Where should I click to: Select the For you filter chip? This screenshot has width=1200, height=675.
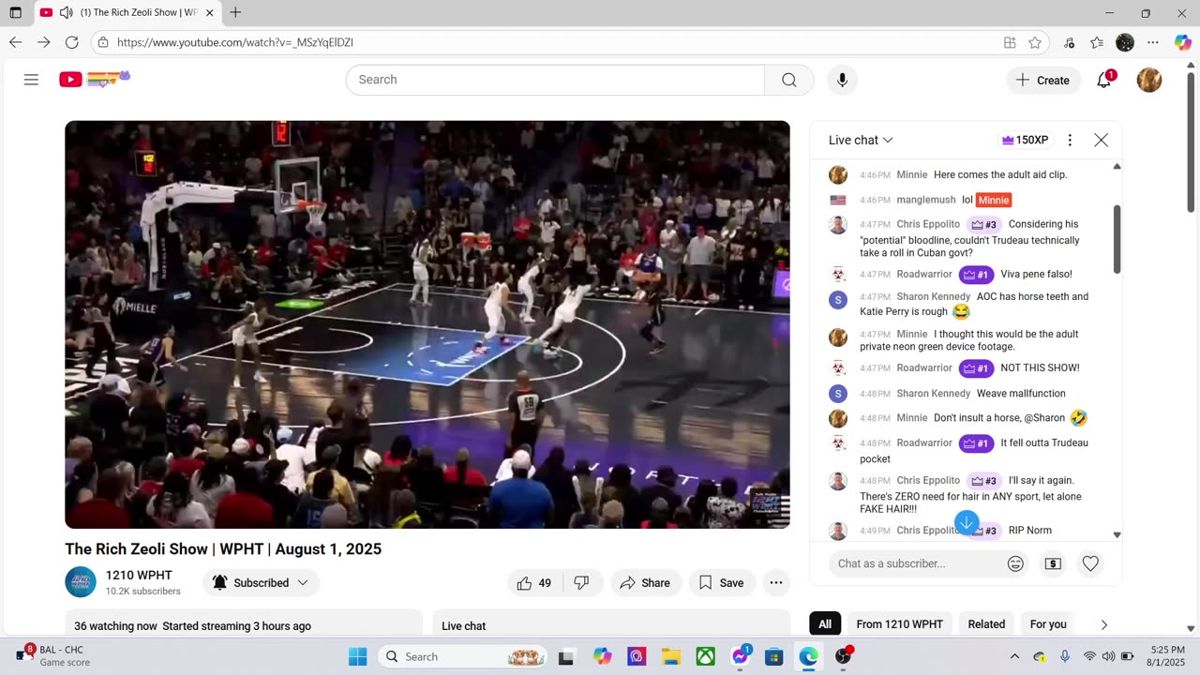[1048, 624]
